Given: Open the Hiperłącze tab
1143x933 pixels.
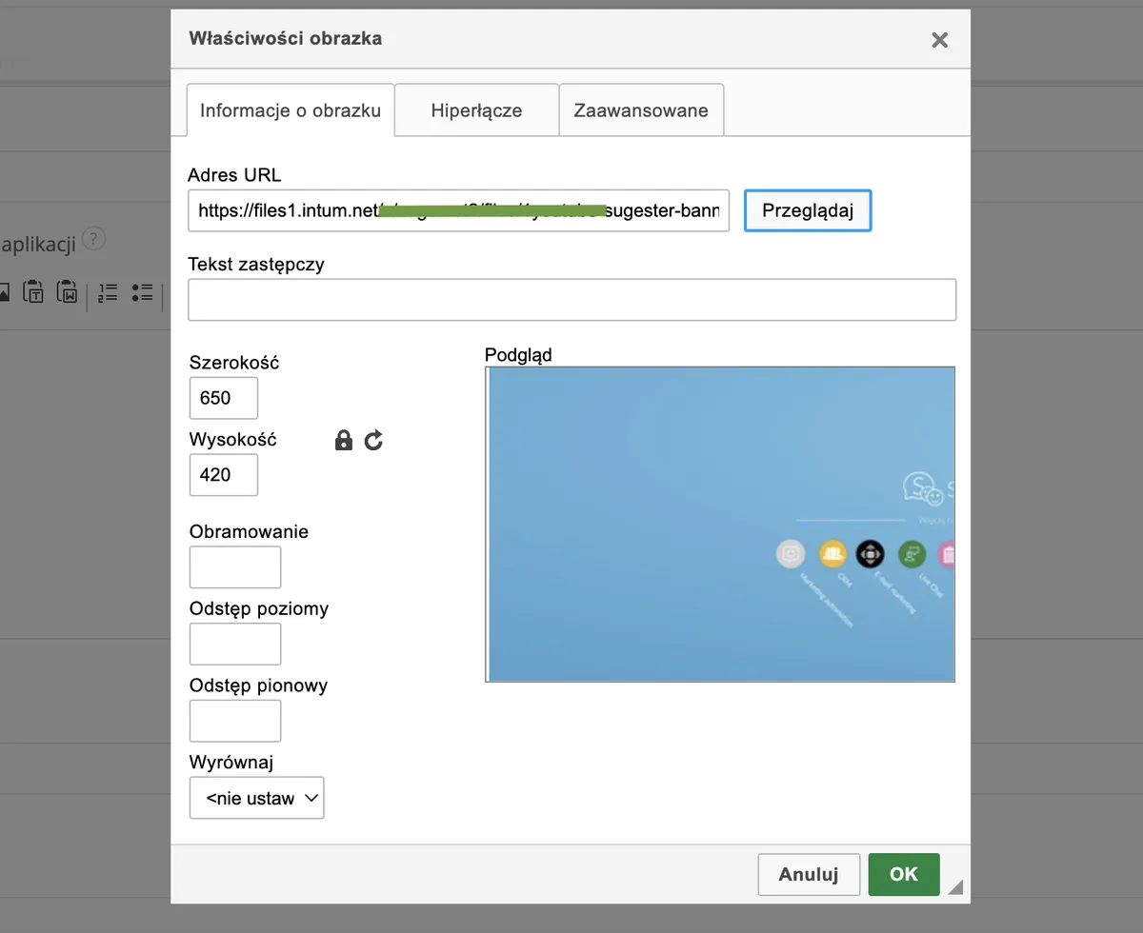Looking at the screenshot, I should pyautogui.click(x=476, y=110).
